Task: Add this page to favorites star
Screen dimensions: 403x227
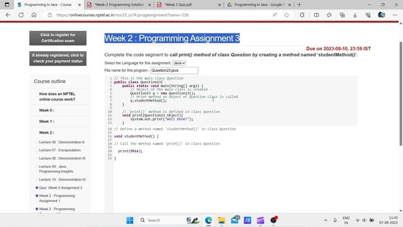Action: (x=287, y=15)
